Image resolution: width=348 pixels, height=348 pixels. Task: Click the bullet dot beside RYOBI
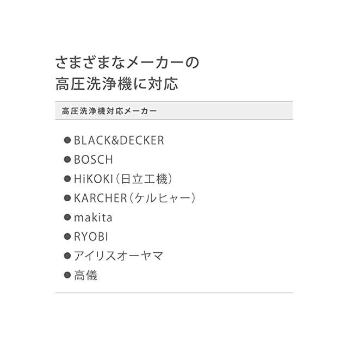point(68,237)
